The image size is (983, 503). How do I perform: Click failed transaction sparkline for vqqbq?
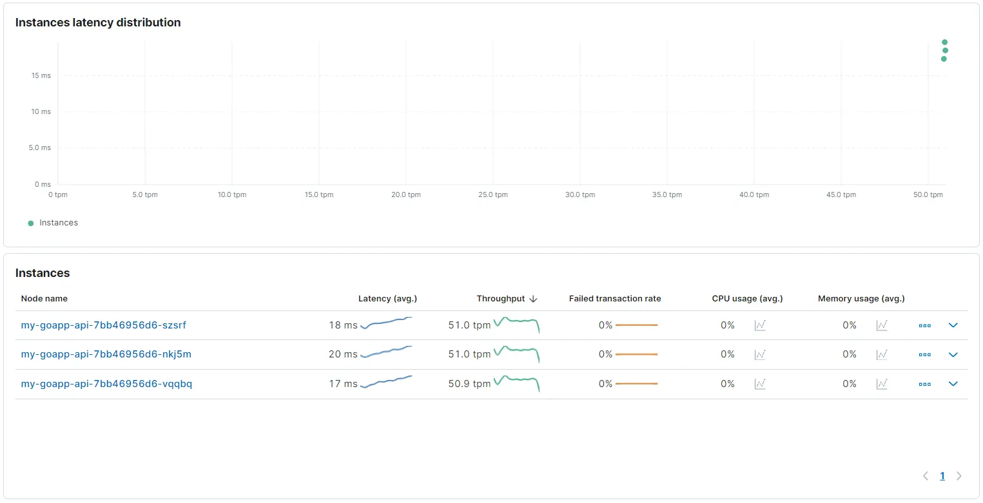tap(636, 384)
